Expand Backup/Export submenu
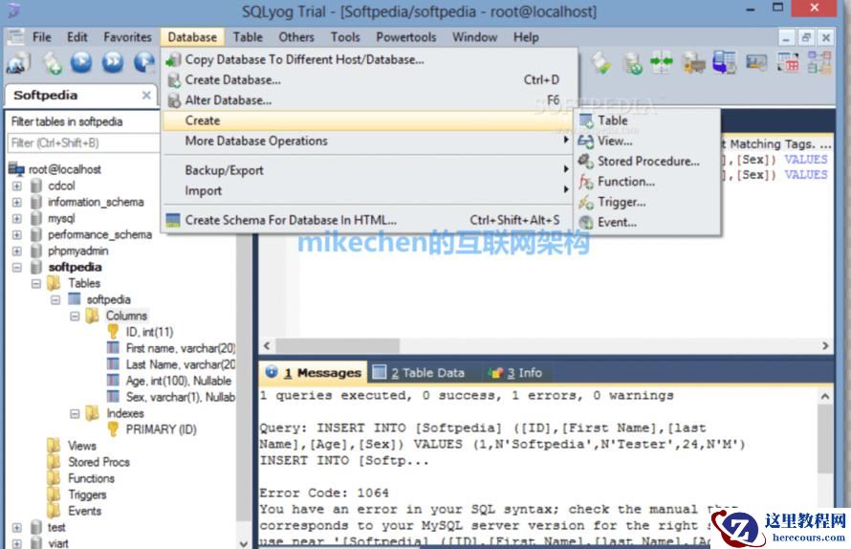 (369, 170)
